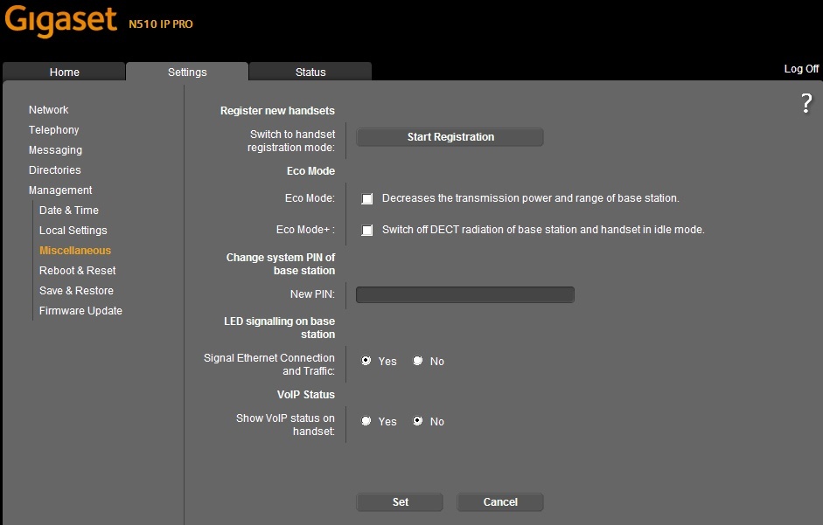This screenshot has width=823, height=525.
Task: Open Firmware Update page
Action: point(80,311)
